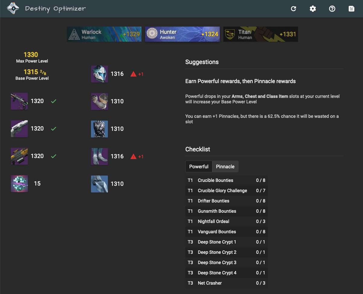Select the Powerful checklist tab
The width and height of the screenshot is (363, 294).
click(199, 166)
